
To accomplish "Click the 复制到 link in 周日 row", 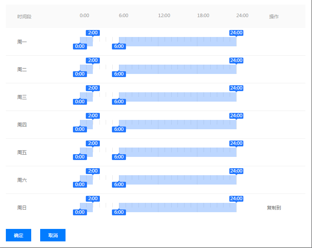I will pyautogui.click(x=274, y=208).
